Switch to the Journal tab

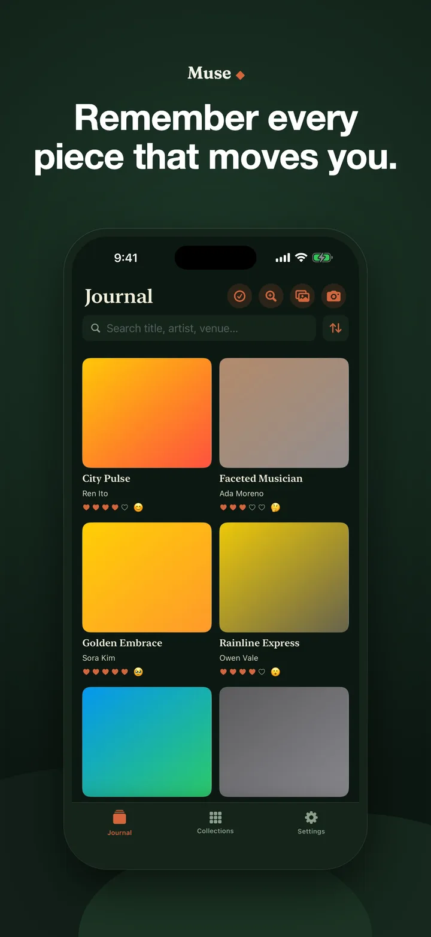(x=120, y=823)
